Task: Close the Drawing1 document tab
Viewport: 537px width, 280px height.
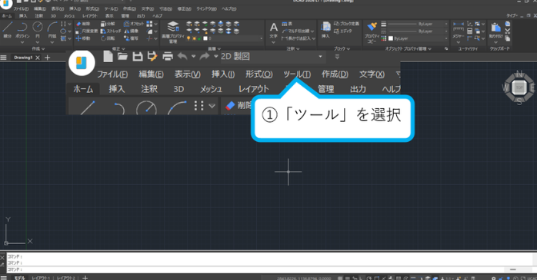Action: [x=38, y=58]
